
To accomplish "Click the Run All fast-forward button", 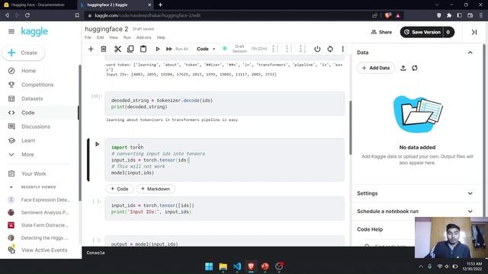I will (169, 49).
